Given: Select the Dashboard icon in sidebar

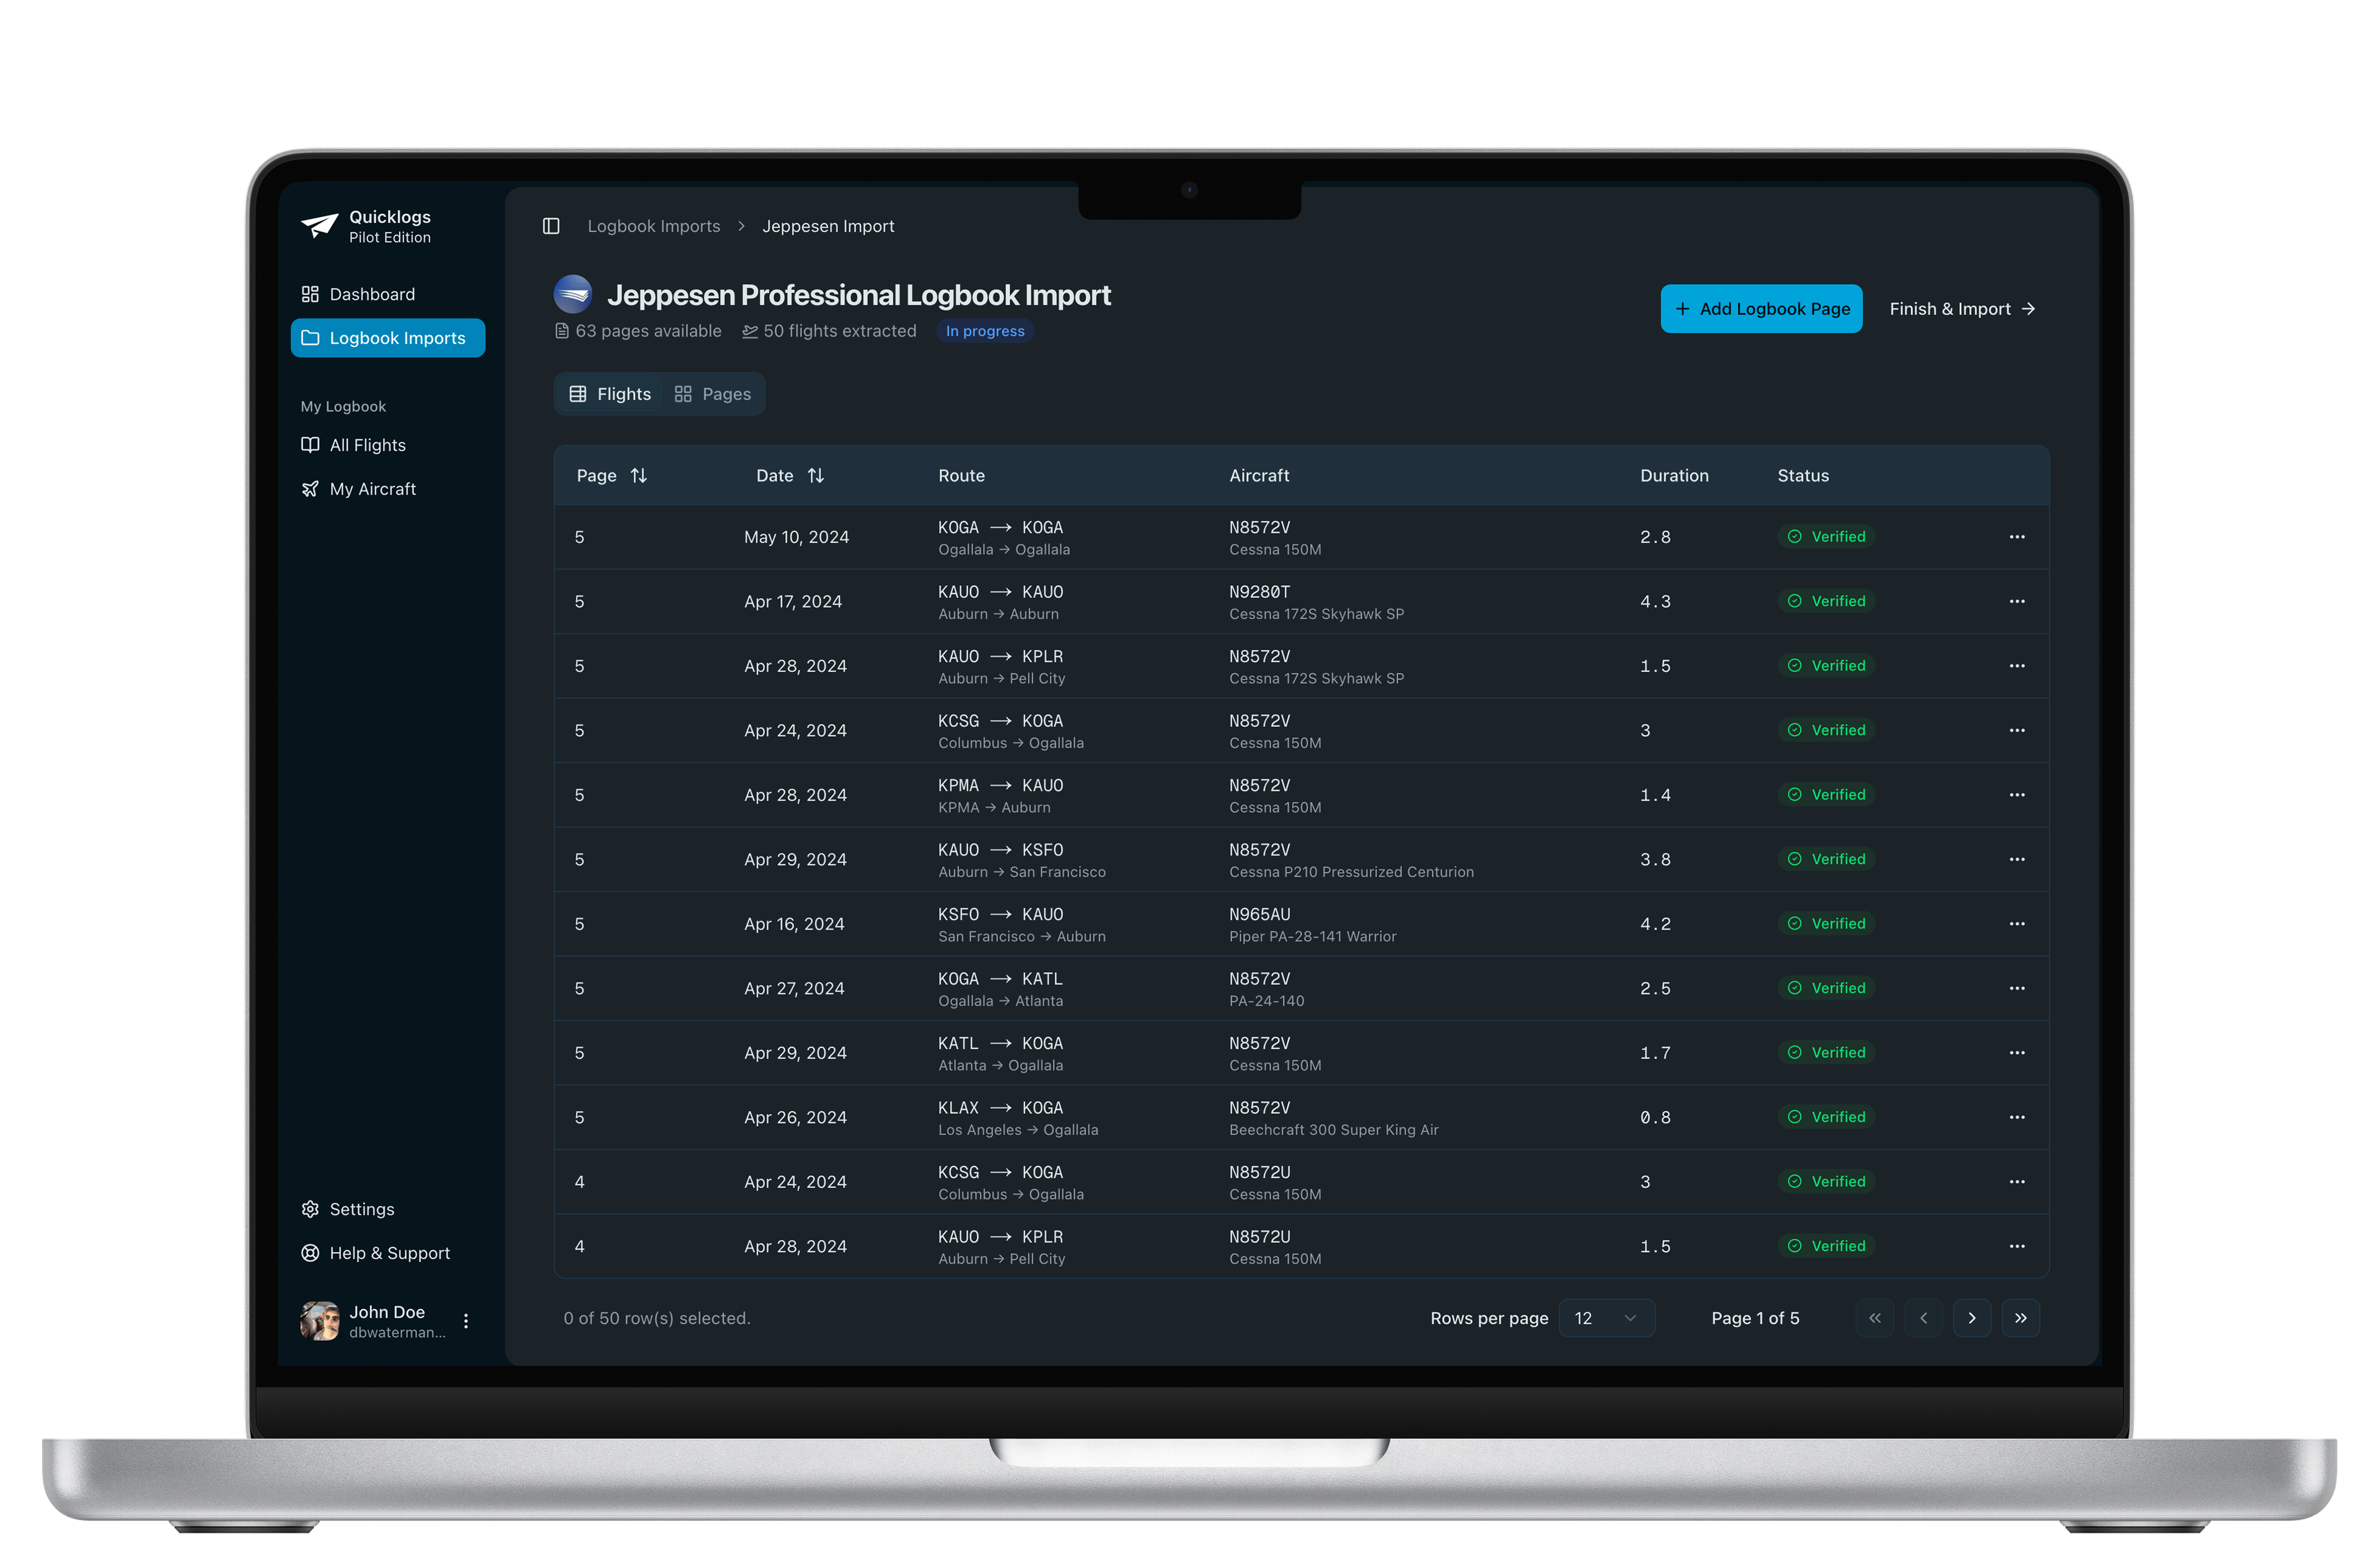Looking at the screenshot, I should coord(311,293).
